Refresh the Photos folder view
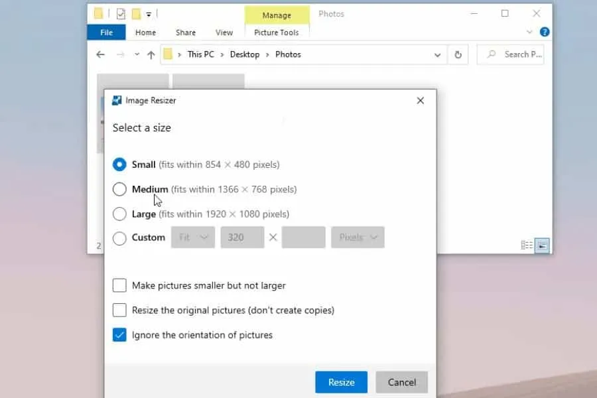 [458, 54]
